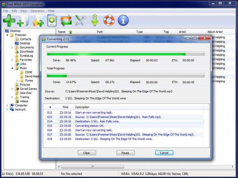Open the Operation menu
238x178 pixels.
click(x=37, y=11)
